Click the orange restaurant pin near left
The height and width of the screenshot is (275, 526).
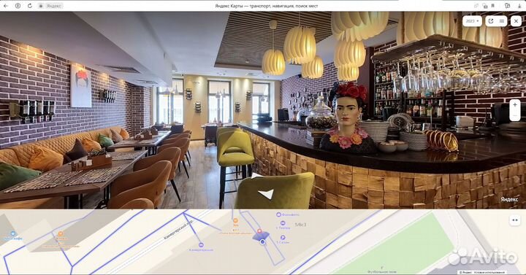pyautogui.click(x=61, y=234)
